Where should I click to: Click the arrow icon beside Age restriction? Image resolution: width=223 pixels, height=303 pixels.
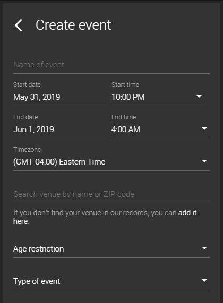204,248
